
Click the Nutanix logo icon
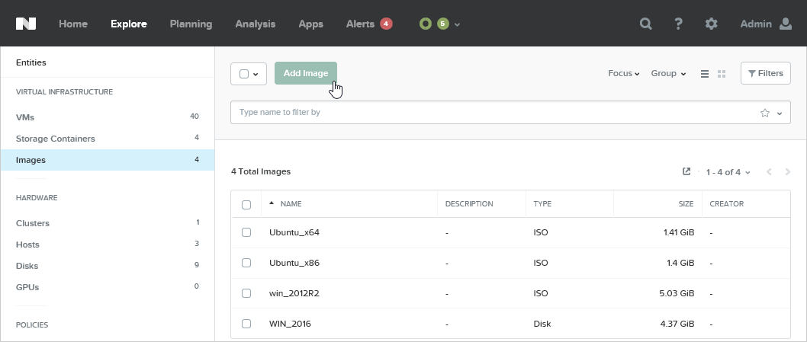[27, 24]
